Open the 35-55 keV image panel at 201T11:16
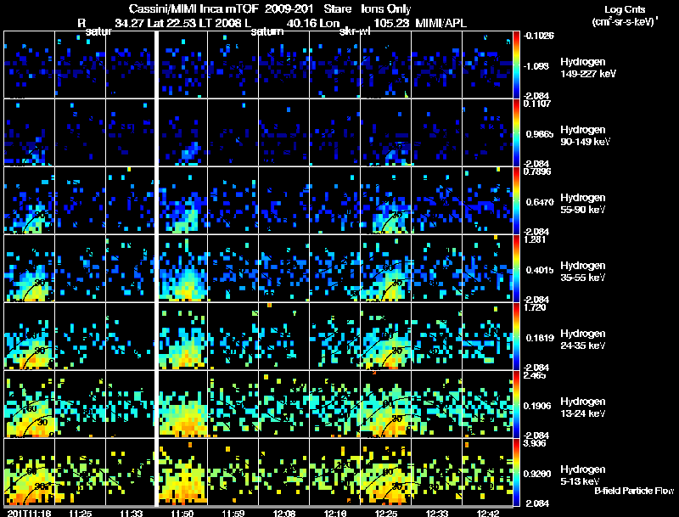Screen dimensions: 679x517 coord(29,268)
